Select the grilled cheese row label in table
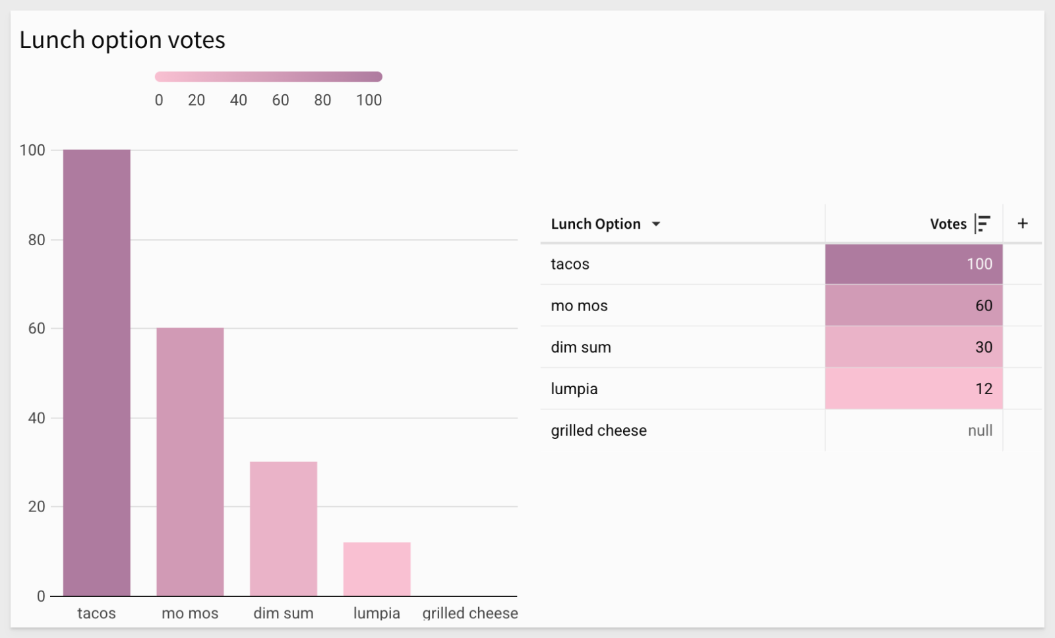Image resolution: width=1055 pixels, height=638 pixels. (x=599, y=430)
